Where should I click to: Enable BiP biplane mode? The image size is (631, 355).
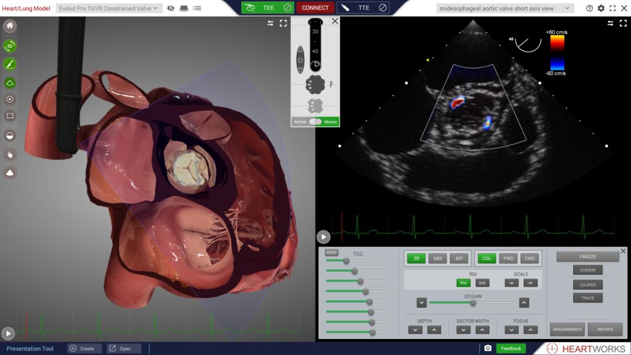(459, 258)
